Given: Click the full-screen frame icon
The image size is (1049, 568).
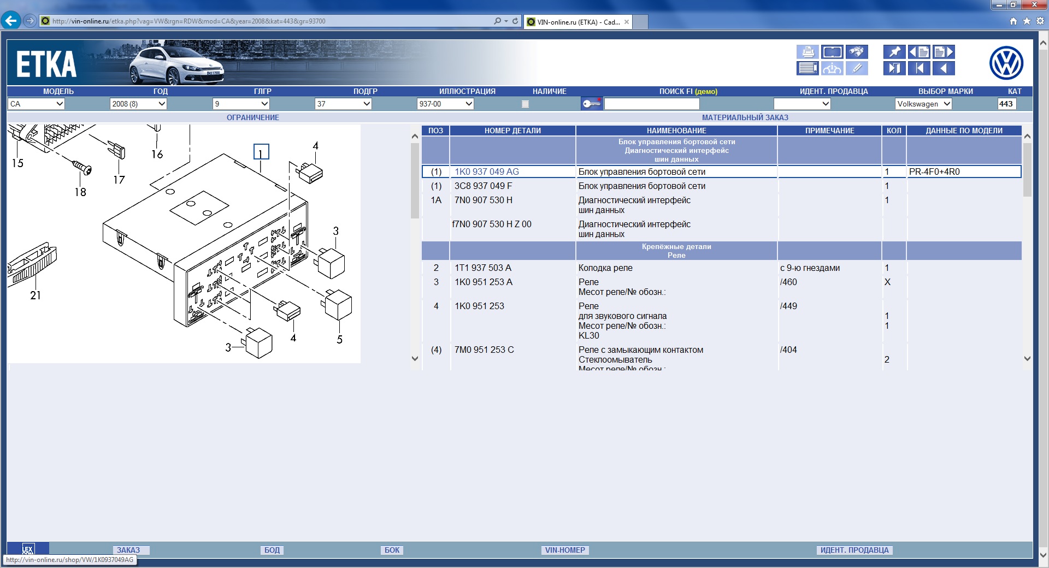Looking at the screenshot, I should point(832,52).
